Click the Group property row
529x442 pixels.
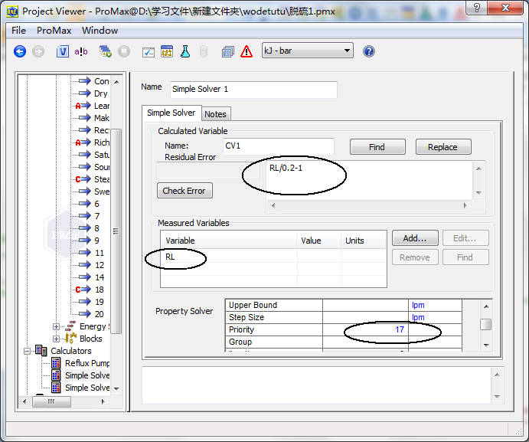[344, 342]
